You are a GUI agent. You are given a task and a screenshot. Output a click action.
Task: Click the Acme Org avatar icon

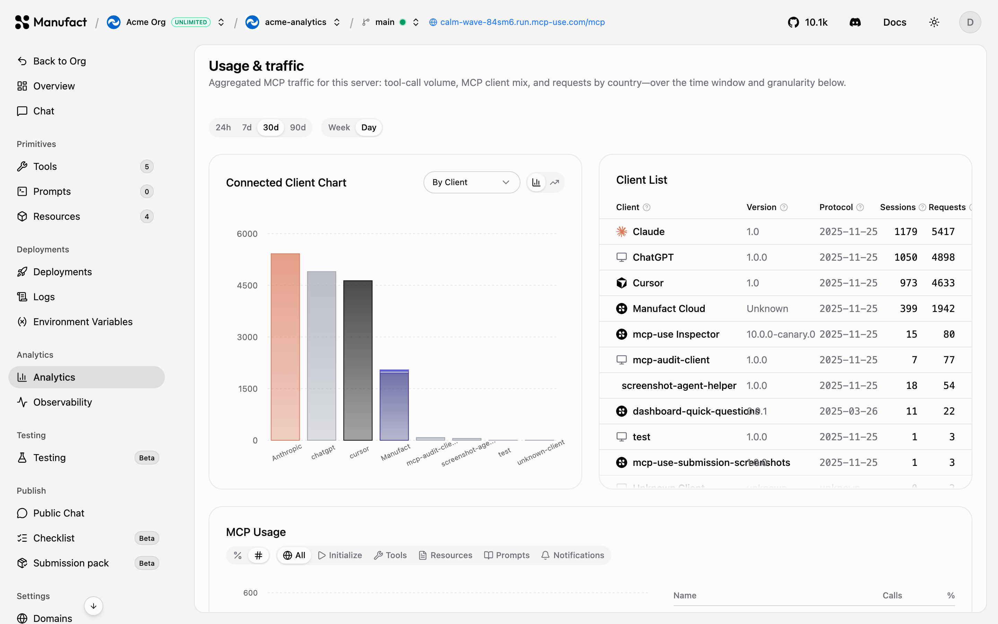[113, 22]
